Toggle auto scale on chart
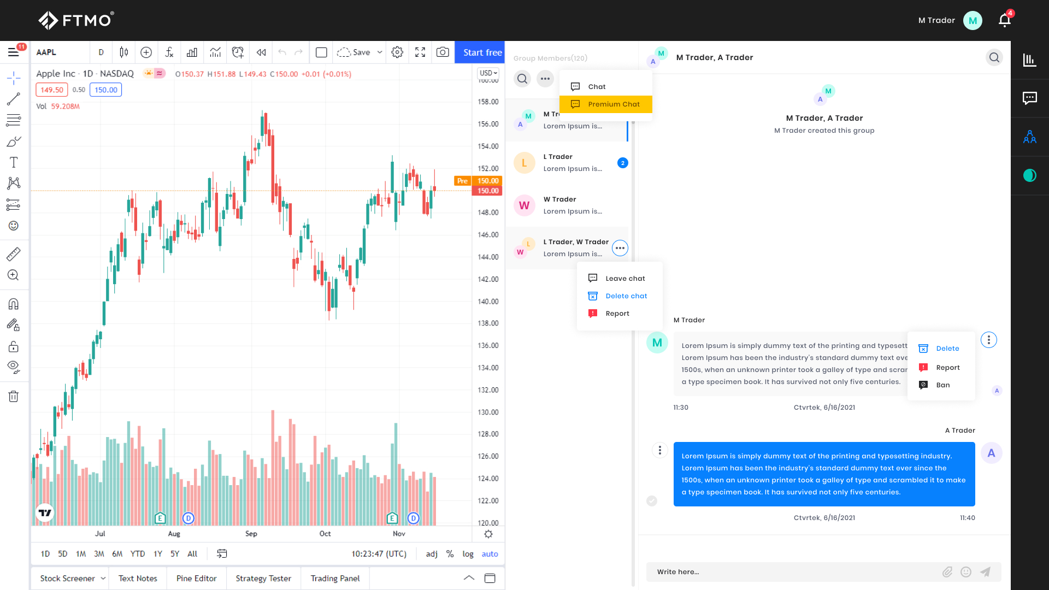 pyautogui.click(x=490, y=554)
